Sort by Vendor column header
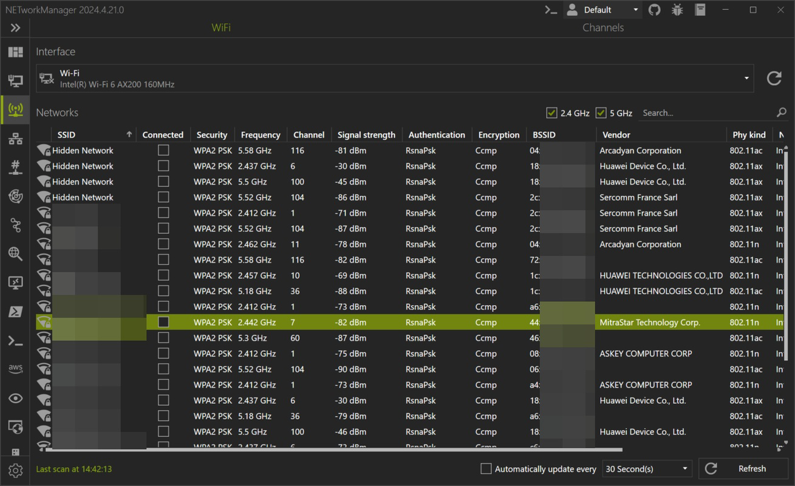Image resolution: width=795 pixels, height=486 pixels. click(661, 135)
